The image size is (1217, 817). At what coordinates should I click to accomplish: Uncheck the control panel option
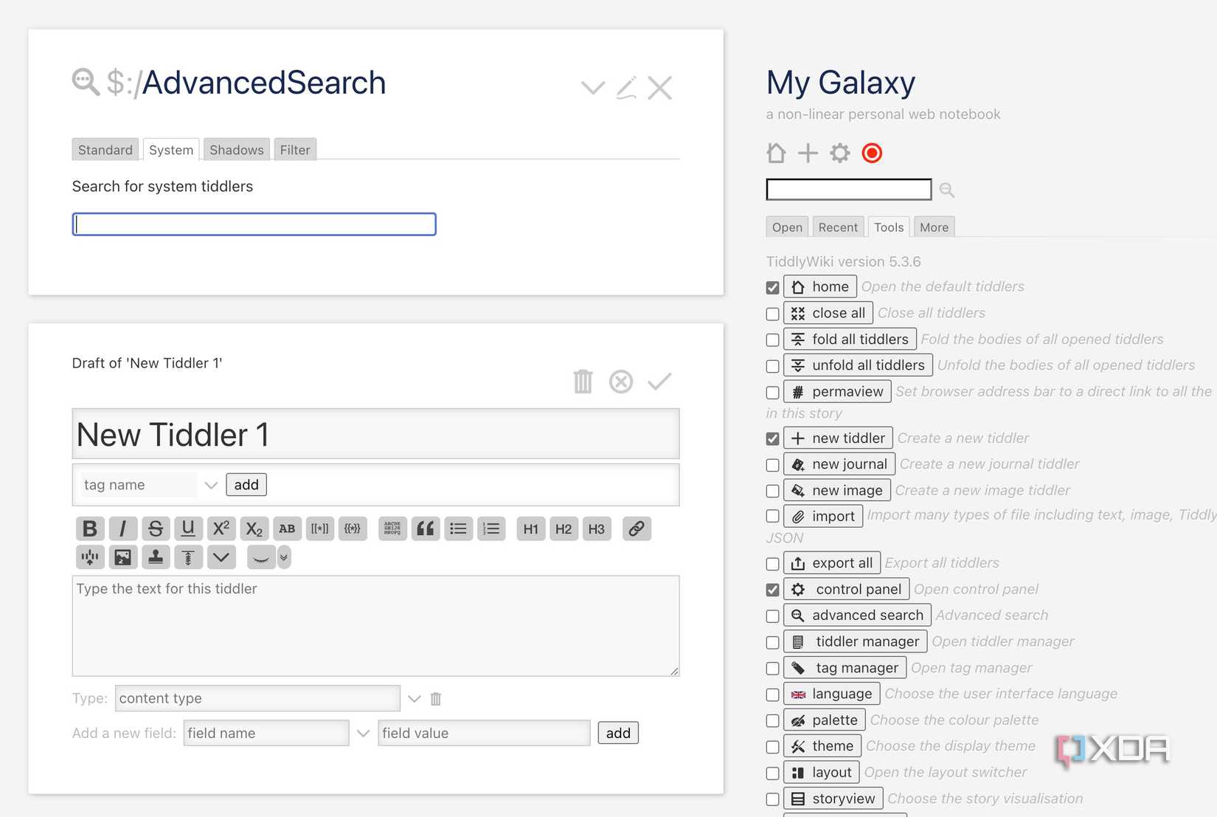pyautogui.click(x=772, y=590)
